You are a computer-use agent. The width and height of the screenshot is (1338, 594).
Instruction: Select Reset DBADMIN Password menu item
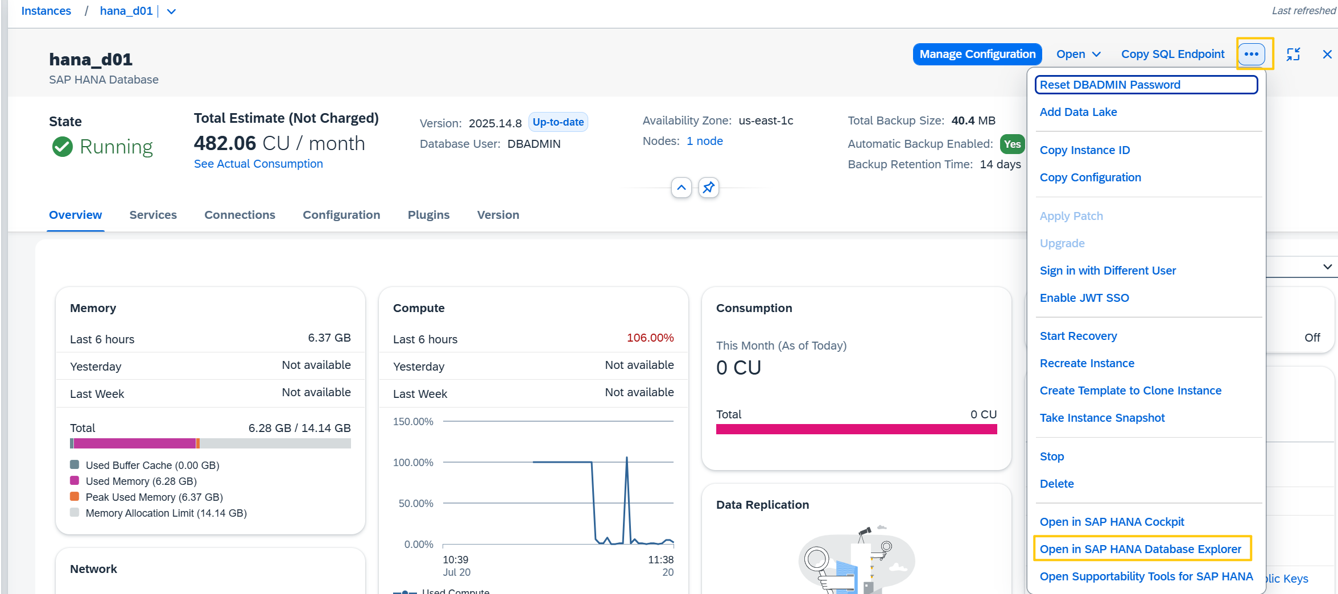pyautogui.click(x=1146, y=85)
